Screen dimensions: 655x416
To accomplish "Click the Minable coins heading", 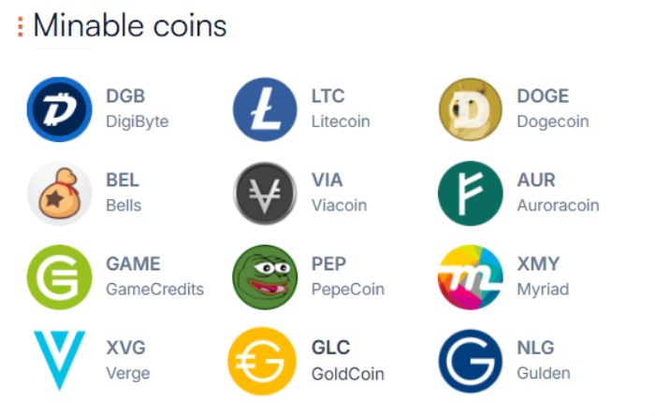I will (x=129, y=26).
